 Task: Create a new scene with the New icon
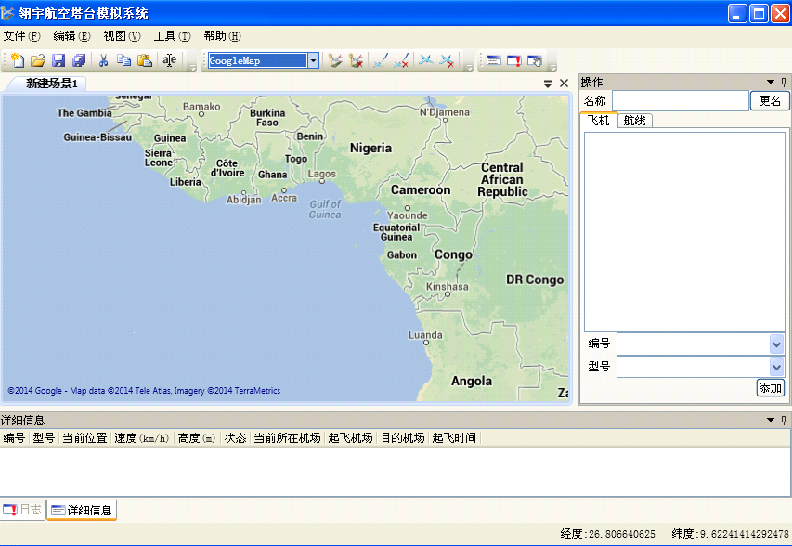tap(17, 60)
